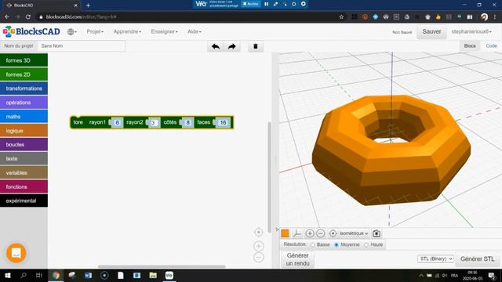Click the BlocksCAD logo

[x=31, y=31]
